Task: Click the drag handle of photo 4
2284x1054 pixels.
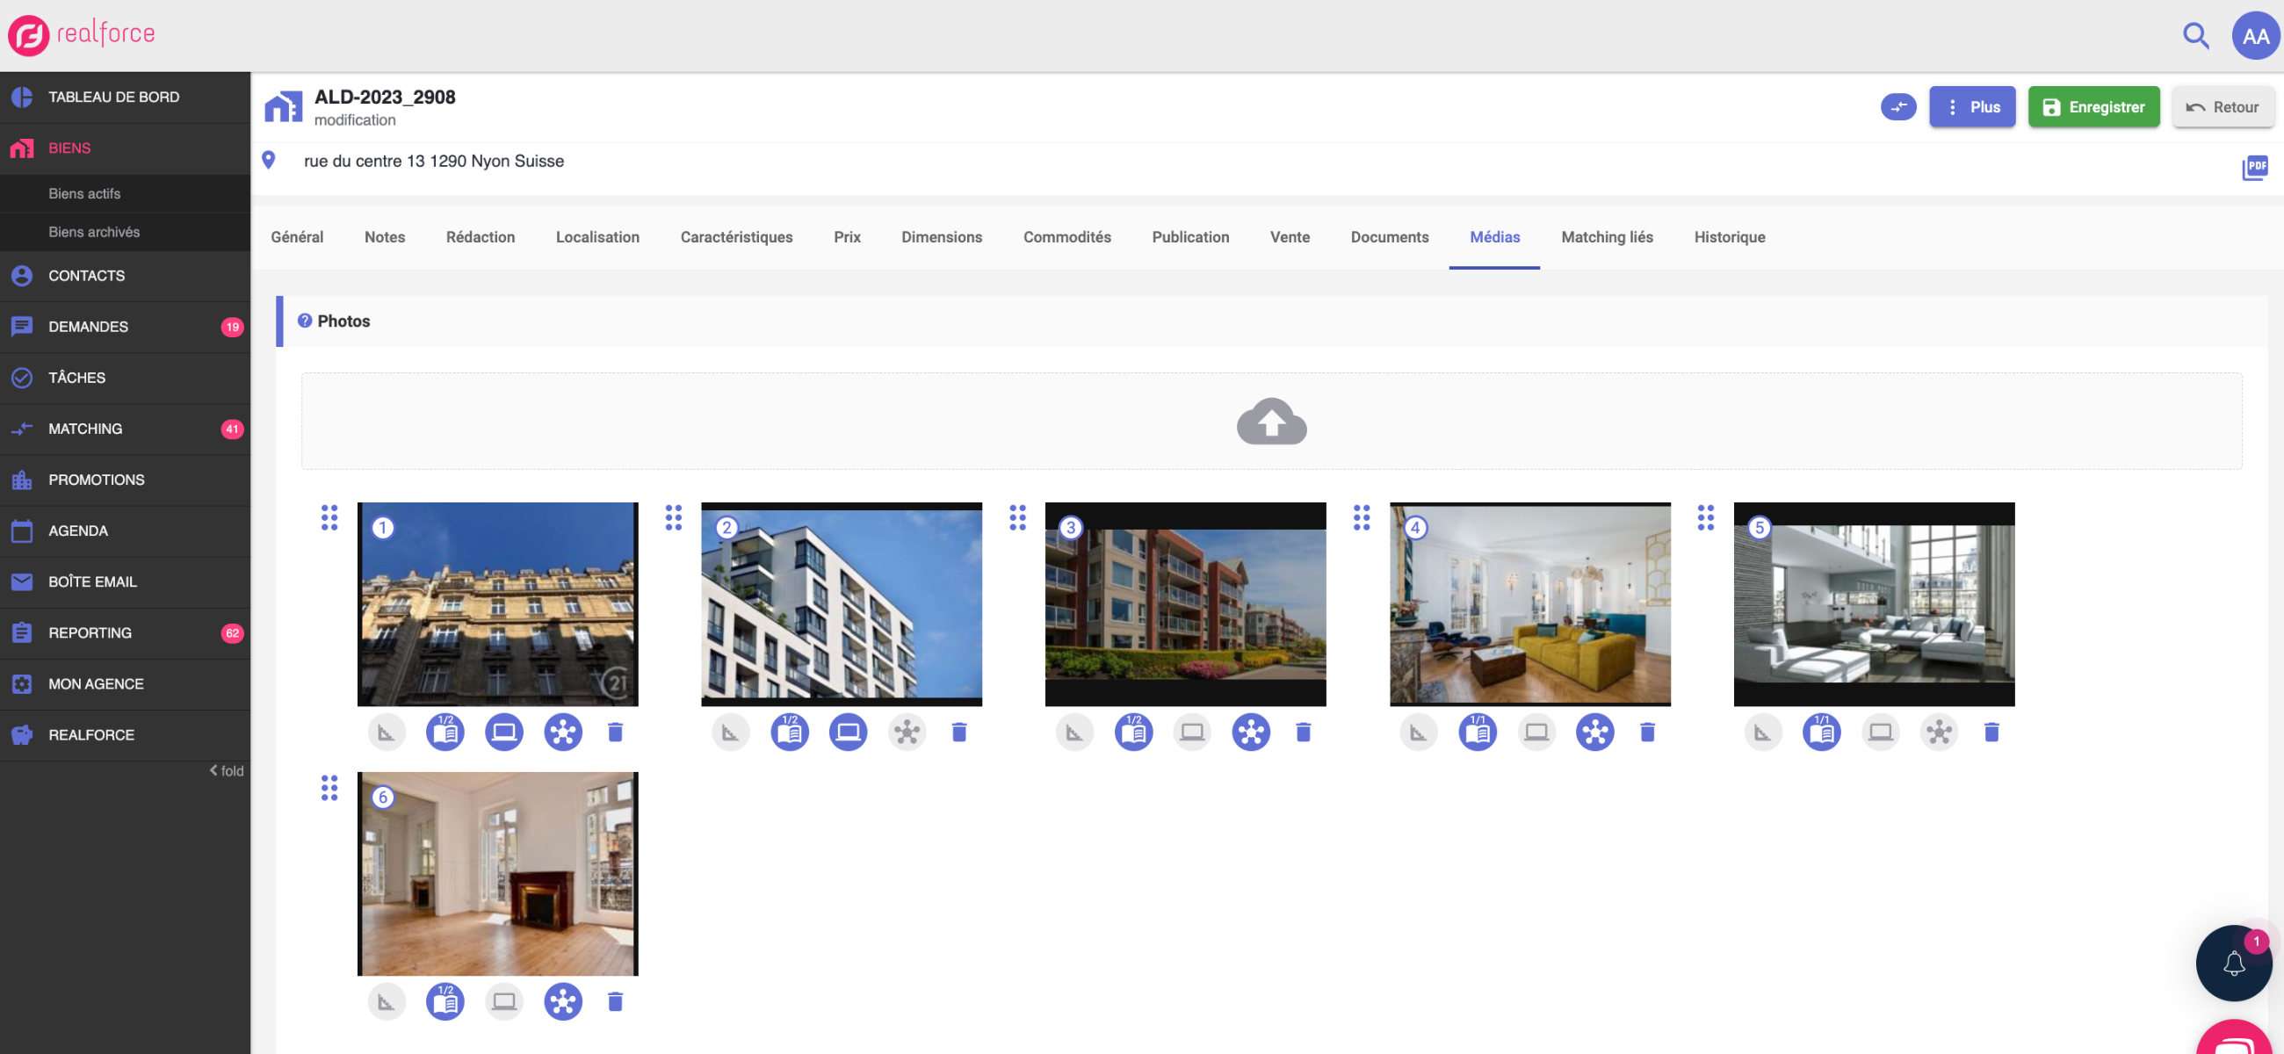Action: pyautogui.click(x=1361, y=517)
